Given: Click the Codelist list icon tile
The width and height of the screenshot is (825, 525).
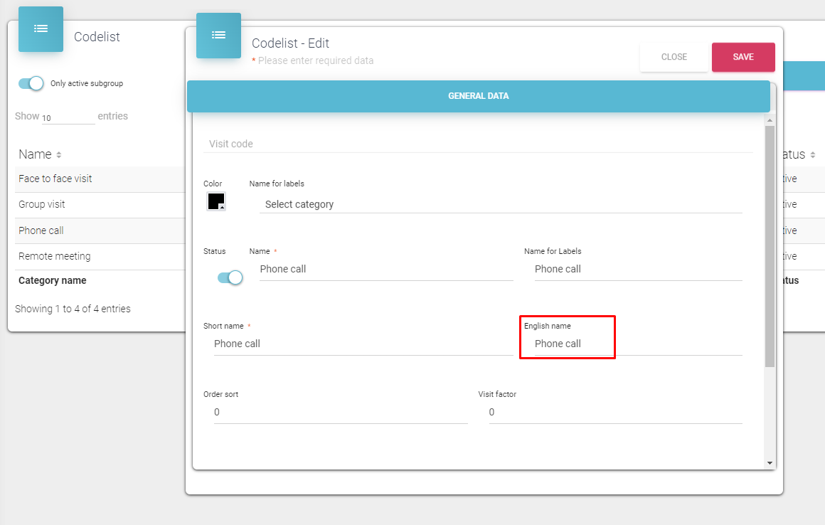Looking at the screenshot, I should [41, 29].
